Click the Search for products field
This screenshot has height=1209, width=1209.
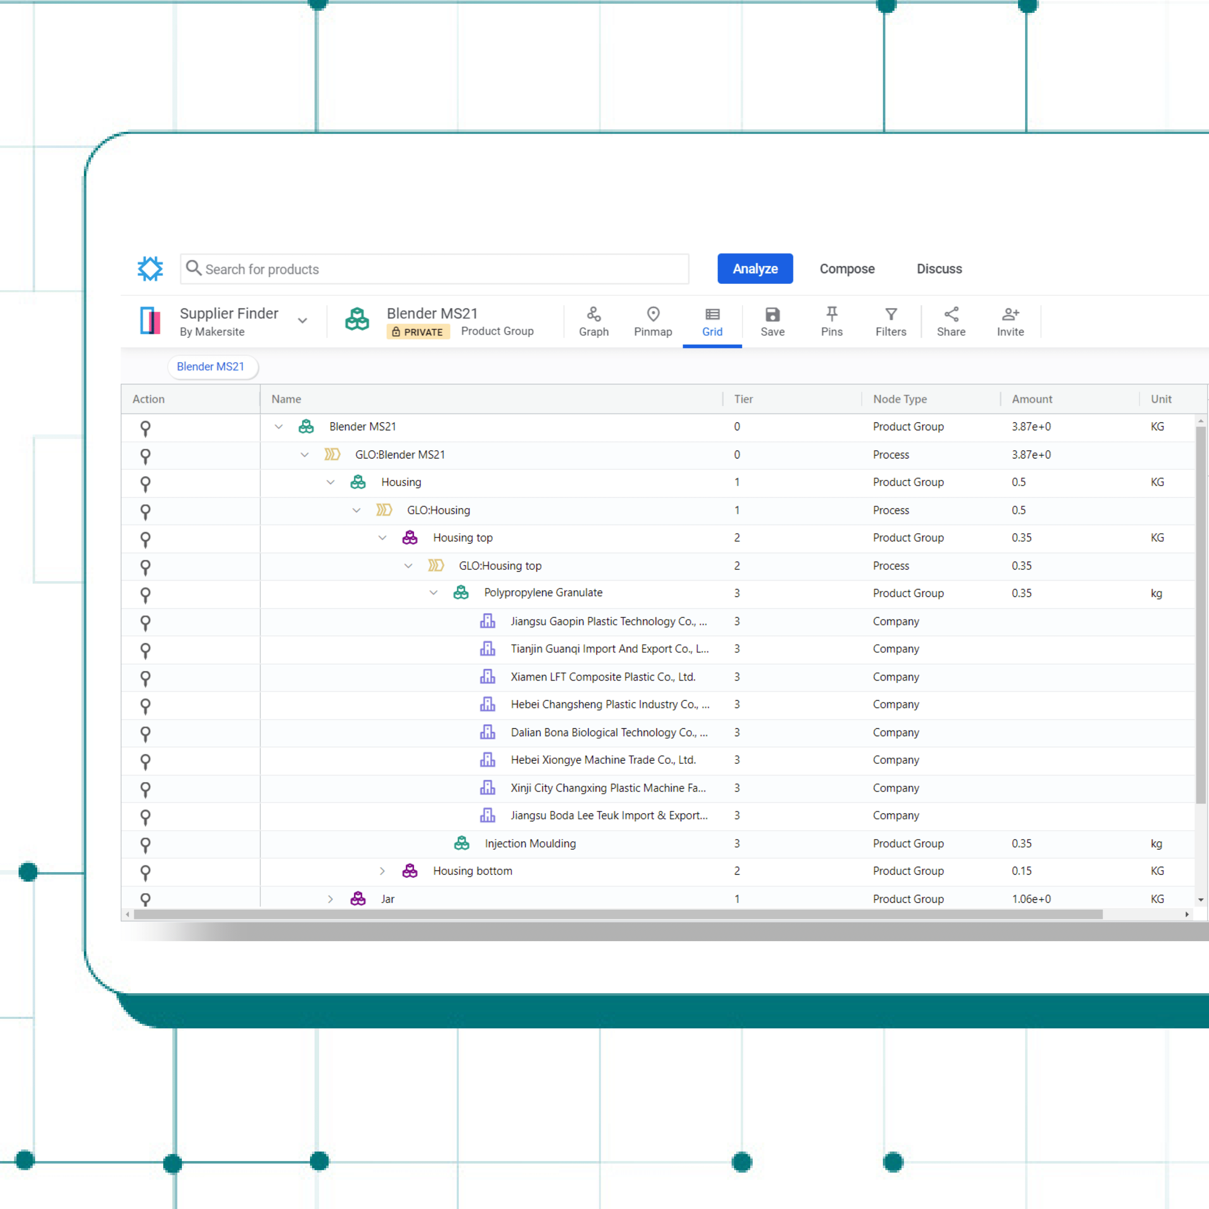click(x=438, y=269)
